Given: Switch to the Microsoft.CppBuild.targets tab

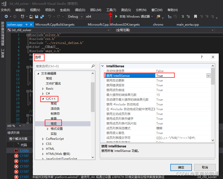Looking at the screenshot, I should coord(55,24).
